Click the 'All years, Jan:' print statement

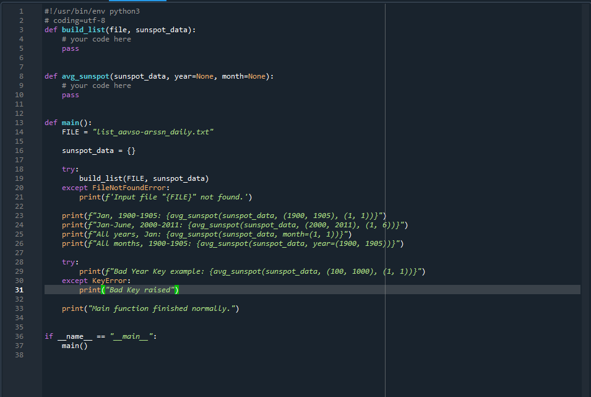click(207, 234)
